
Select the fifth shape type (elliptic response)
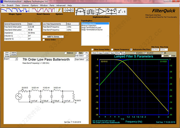click(26, 10)
